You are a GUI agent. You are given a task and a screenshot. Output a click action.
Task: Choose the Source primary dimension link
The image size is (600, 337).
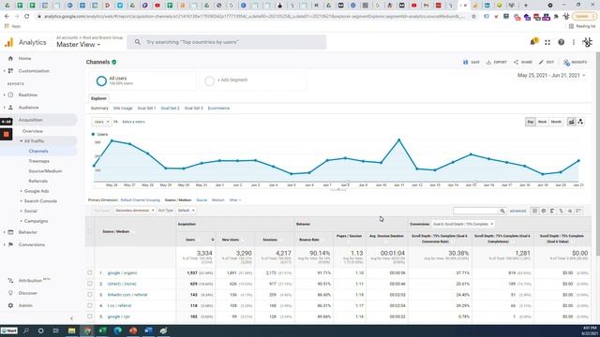tap(202, 200)
